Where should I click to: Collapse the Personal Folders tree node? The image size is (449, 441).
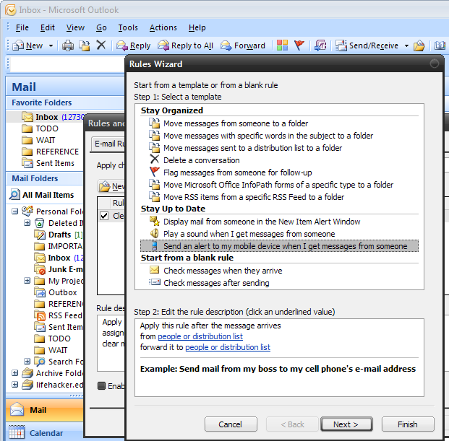click(15, 211)
